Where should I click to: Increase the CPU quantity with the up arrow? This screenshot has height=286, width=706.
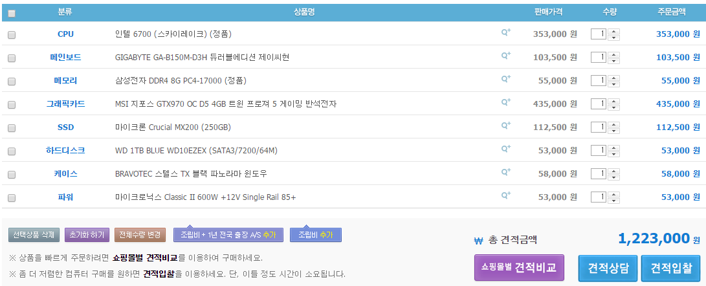click(x=614, y=31)
